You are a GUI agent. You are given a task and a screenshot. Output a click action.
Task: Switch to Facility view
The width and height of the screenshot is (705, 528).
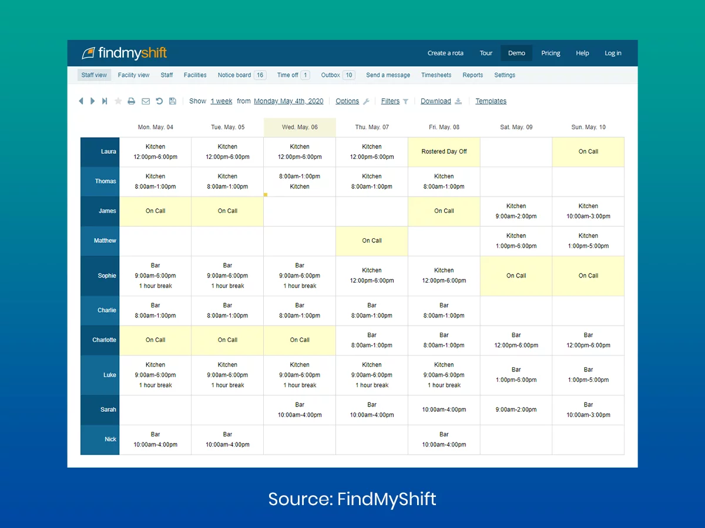click(x=133, y=75)
